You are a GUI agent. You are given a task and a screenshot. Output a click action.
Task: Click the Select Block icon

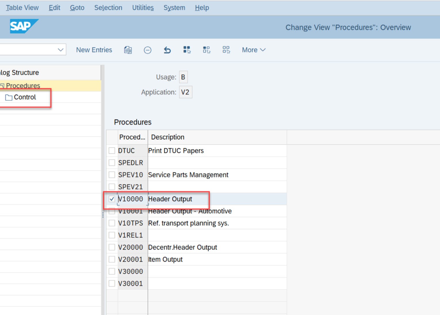206,50
